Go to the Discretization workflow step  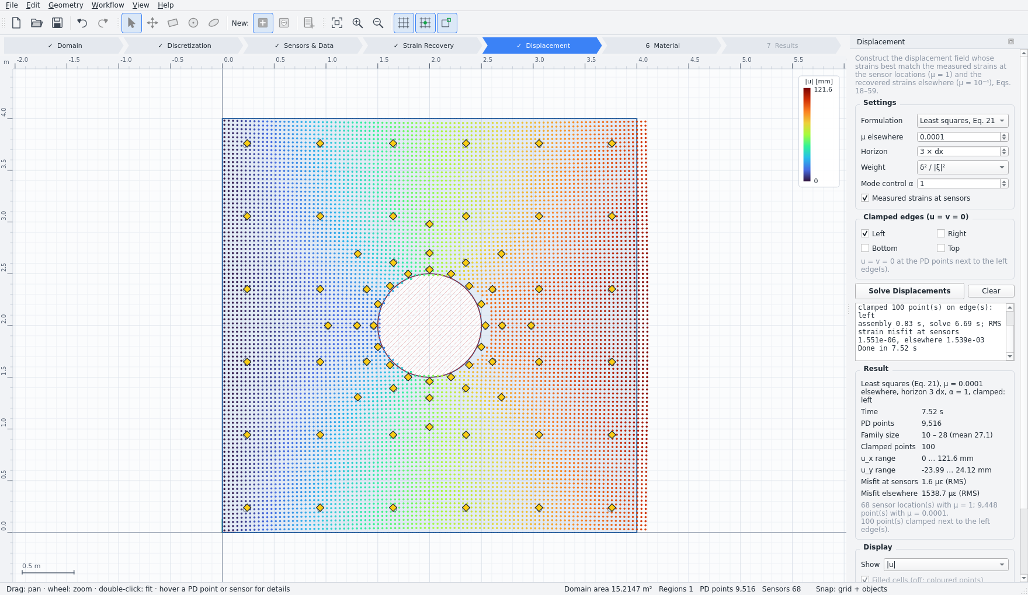tap(184, 45)
